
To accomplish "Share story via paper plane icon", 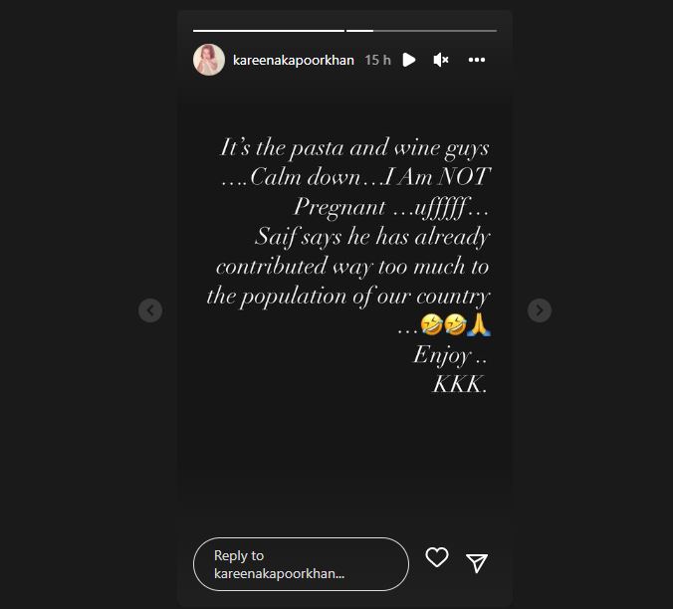I will (477, 562).
